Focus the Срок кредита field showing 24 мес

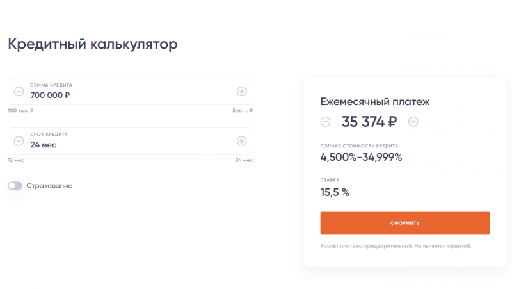pos(128,144)
